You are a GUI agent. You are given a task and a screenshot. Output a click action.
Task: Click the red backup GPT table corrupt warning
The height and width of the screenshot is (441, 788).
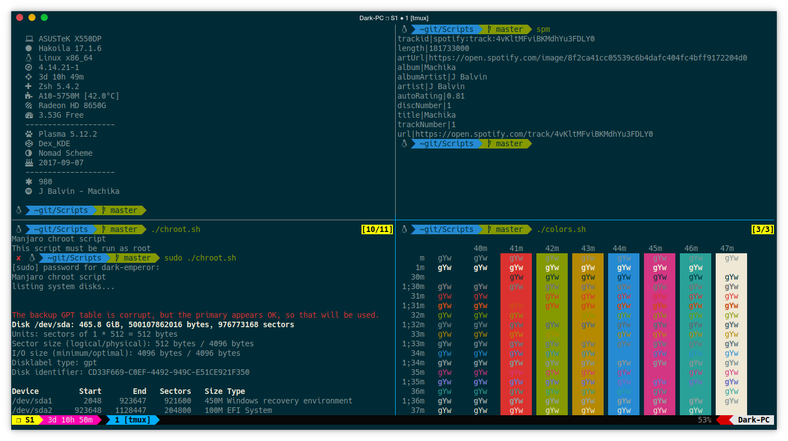(x=196, y=315)
